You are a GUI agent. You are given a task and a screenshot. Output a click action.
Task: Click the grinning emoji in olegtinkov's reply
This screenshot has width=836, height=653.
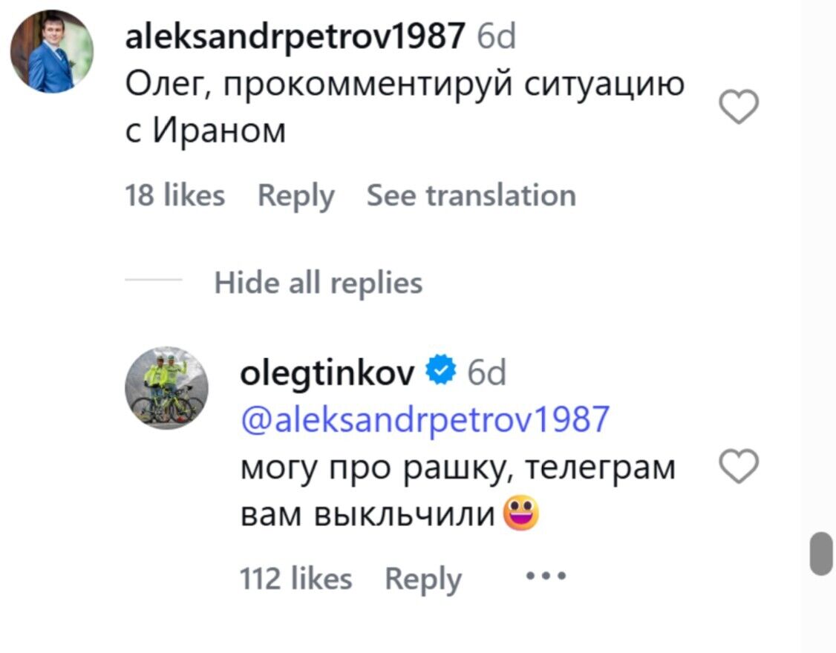coord(521,514)
